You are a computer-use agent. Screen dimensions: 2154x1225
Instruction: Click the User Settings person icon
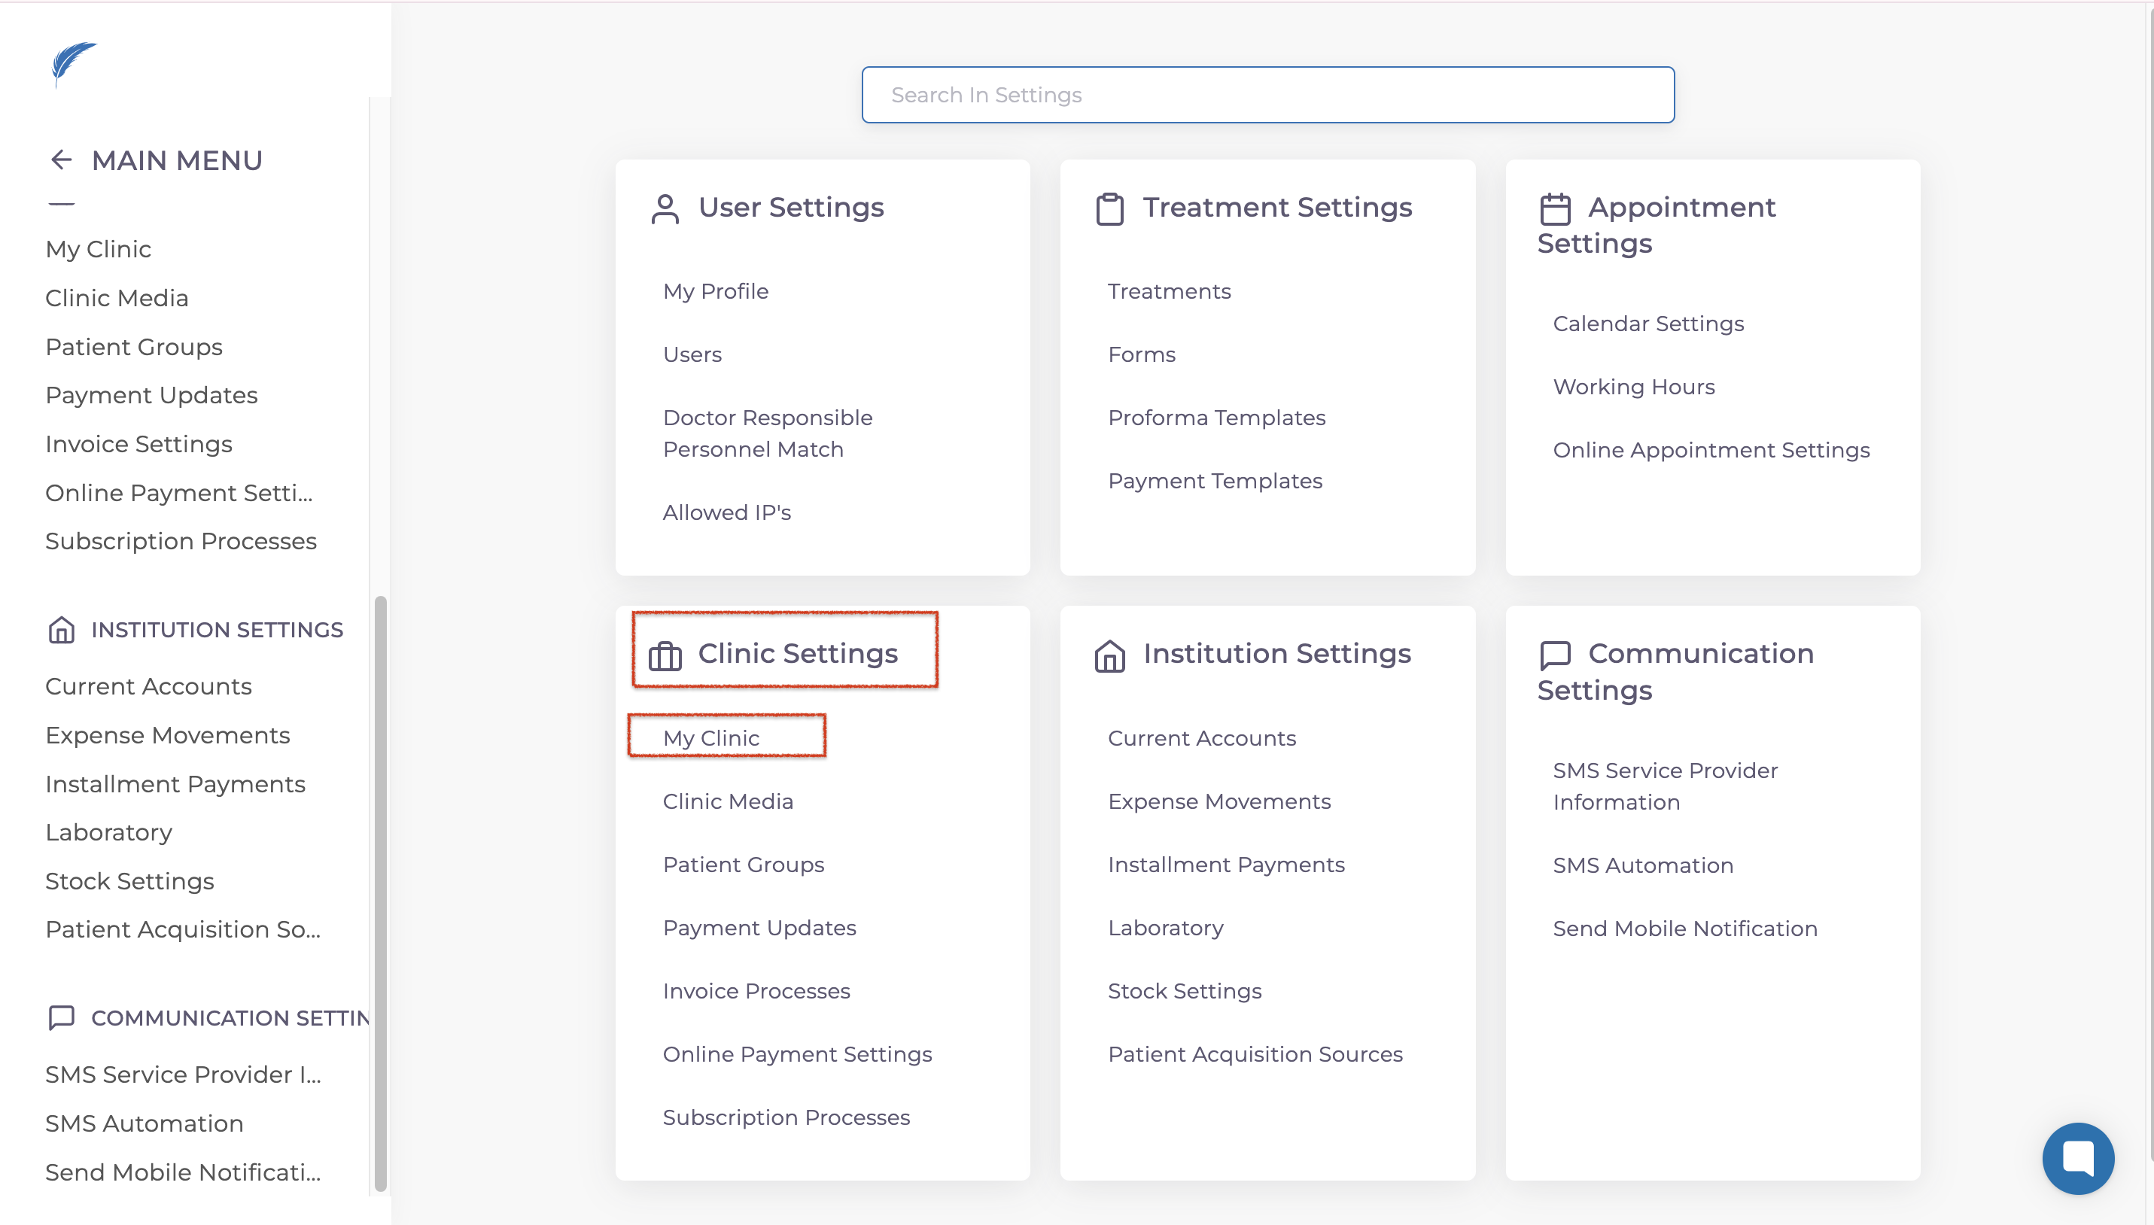click(x=665, y=208)
